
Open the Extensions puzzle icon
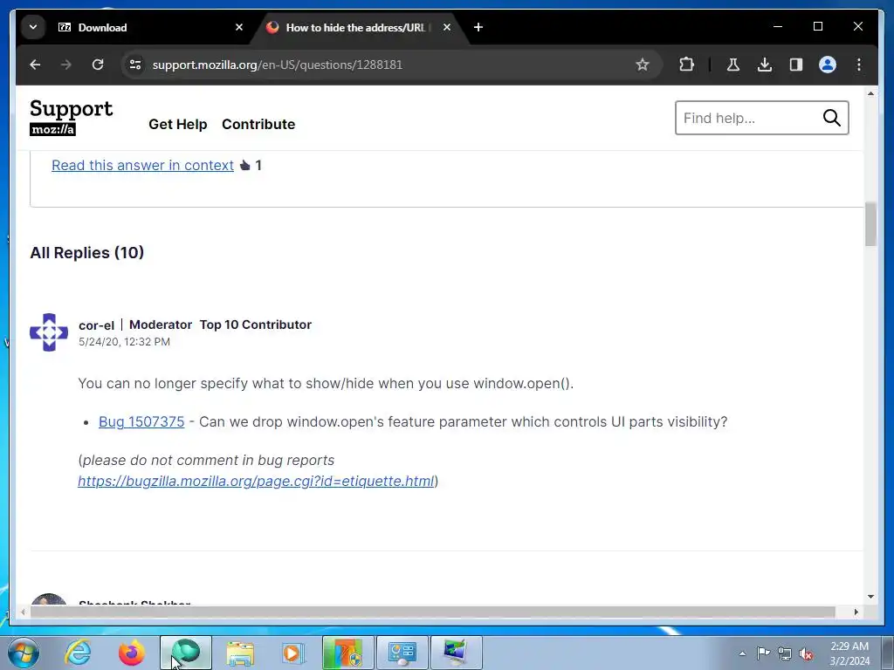coord(686,65)
